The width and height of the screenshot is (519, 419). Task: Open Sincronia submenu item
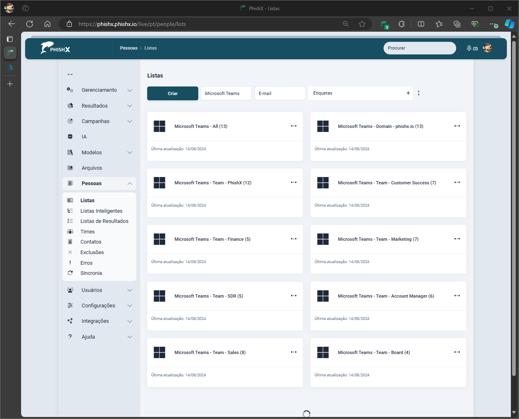(91, 273)
